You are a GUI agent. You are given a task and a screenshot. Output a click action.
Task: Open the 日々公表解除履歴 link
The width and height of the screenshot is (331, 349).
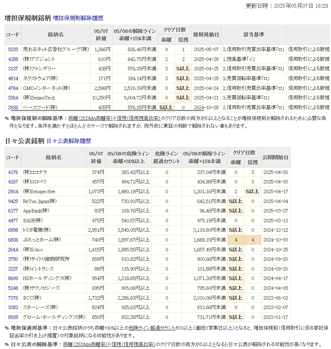69,141
